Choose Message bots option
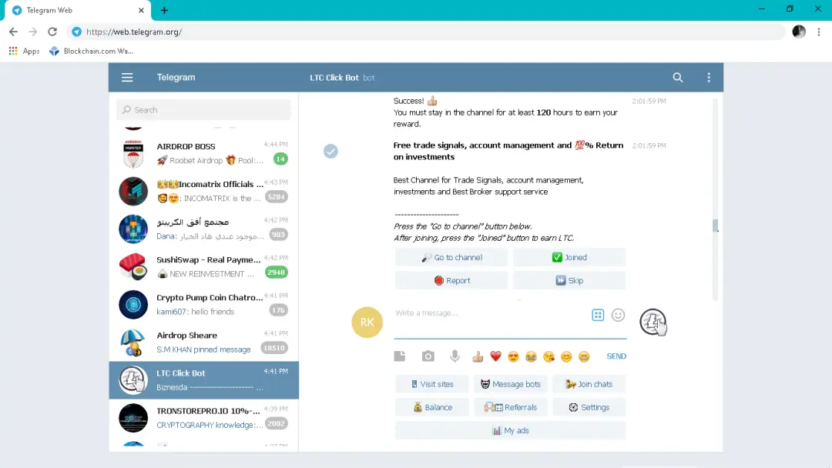832x468 pixels. click(x=511, y=384)
